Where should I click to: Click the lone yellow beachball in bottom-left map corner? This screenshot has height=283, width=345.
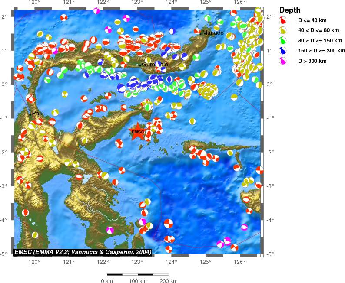click(35, 235)
